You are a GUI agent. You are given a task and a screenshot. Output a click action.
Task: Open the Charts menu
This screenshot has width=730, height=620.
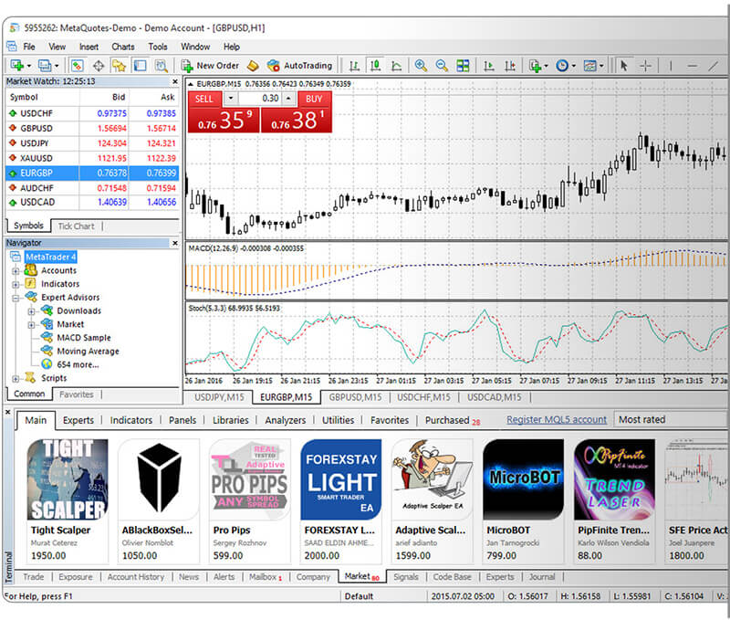tap(123, 47)
